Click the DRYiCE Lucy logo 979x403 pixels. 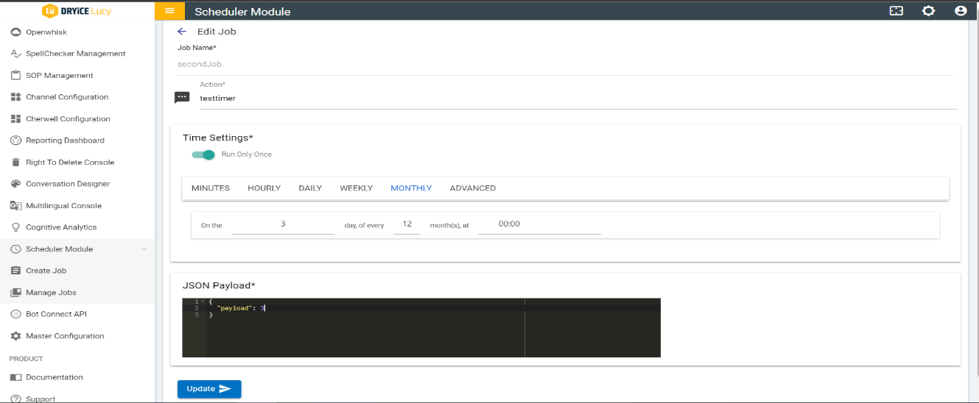pos(77,10)
